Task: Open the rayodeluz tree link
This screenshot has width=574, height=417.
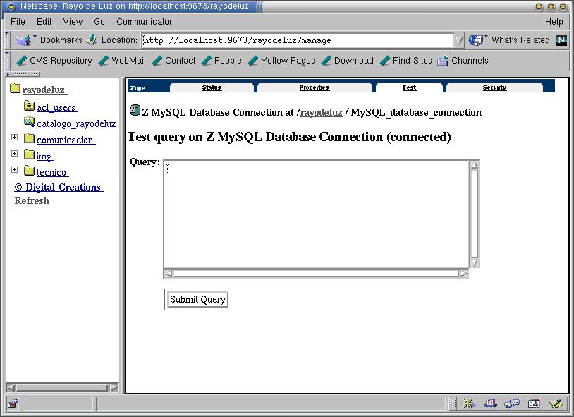Action: (45, 90)
